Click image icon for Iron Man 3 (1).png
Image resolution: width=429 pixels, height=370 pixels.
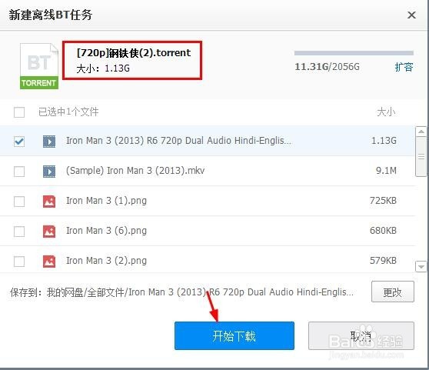point(49,202)
